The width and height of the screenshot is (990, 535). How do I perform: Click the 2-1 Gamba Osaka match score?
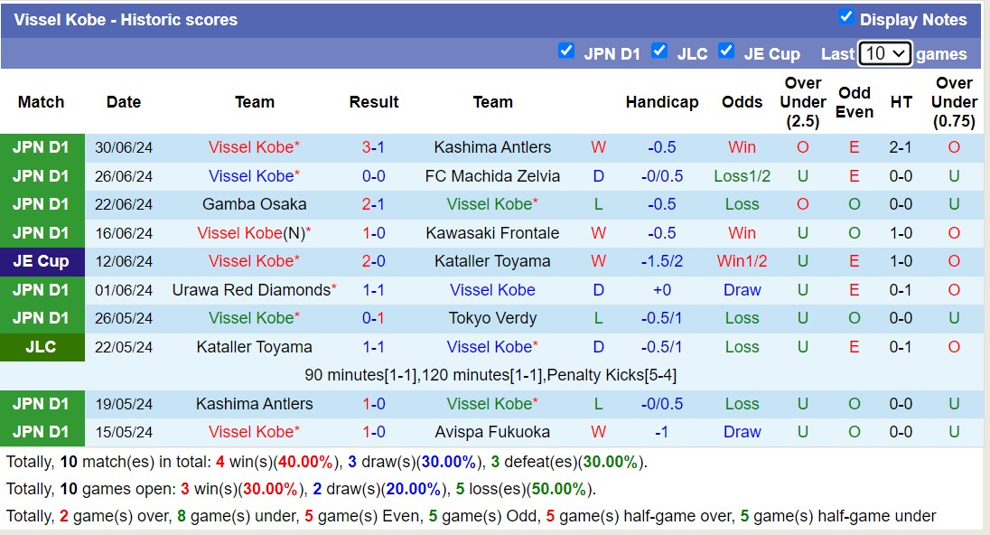pos(373,204)
